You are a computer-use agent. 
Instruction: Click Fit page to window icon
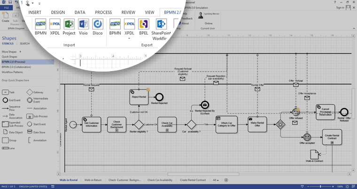(x=347, y=187)
